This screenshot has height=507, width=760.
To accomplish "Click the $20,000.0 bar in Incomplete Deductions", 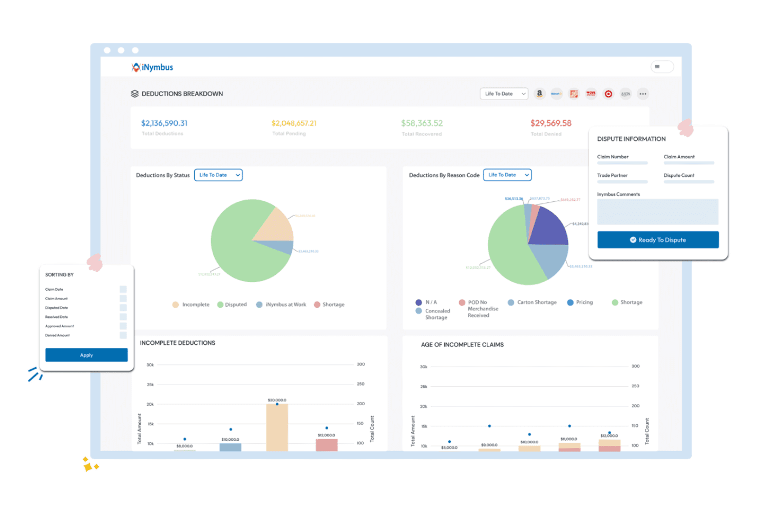I will click(277, 427).
